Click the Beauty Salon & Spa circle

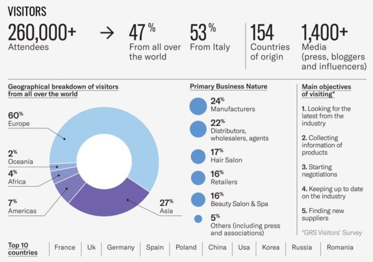click(x=198, y=200)
